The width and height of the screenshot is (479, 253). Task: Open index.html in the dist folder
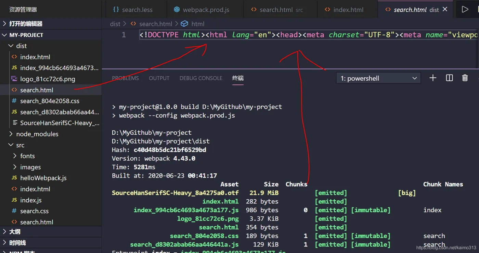pyautogui.click(x=51, y=57)
